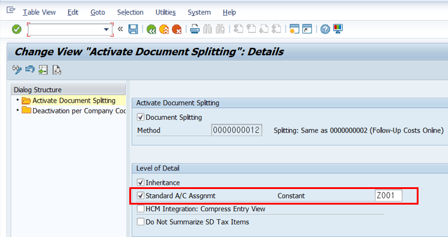Click the Splitting: Same as 0000000002 description text
Screen dimensions: 448x237
(358, 130)
